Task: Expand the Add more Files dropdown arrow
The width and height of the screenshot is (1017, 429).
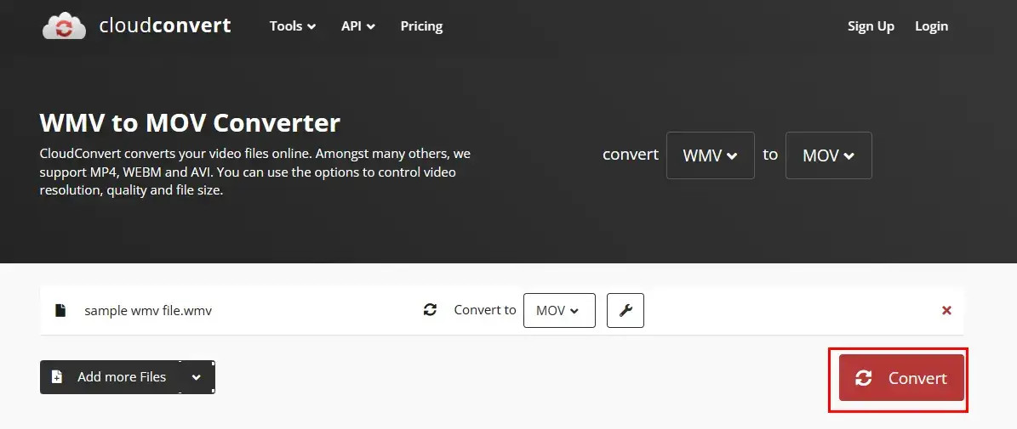Action: click(196, 377)
